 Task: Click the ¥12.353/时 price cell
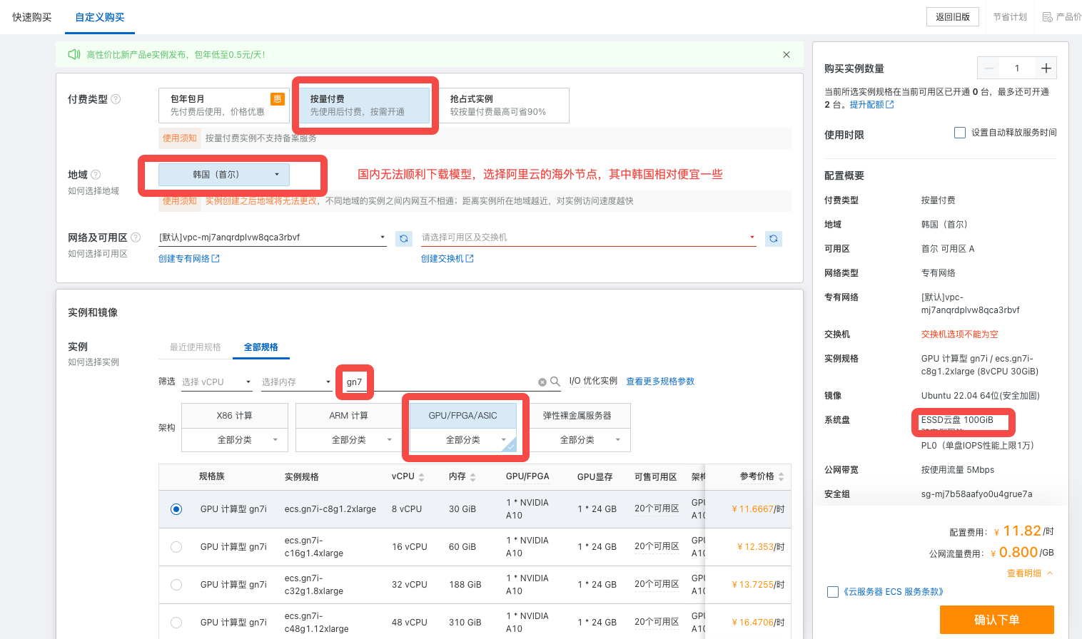pyautogui.click(x=761, y=547)
